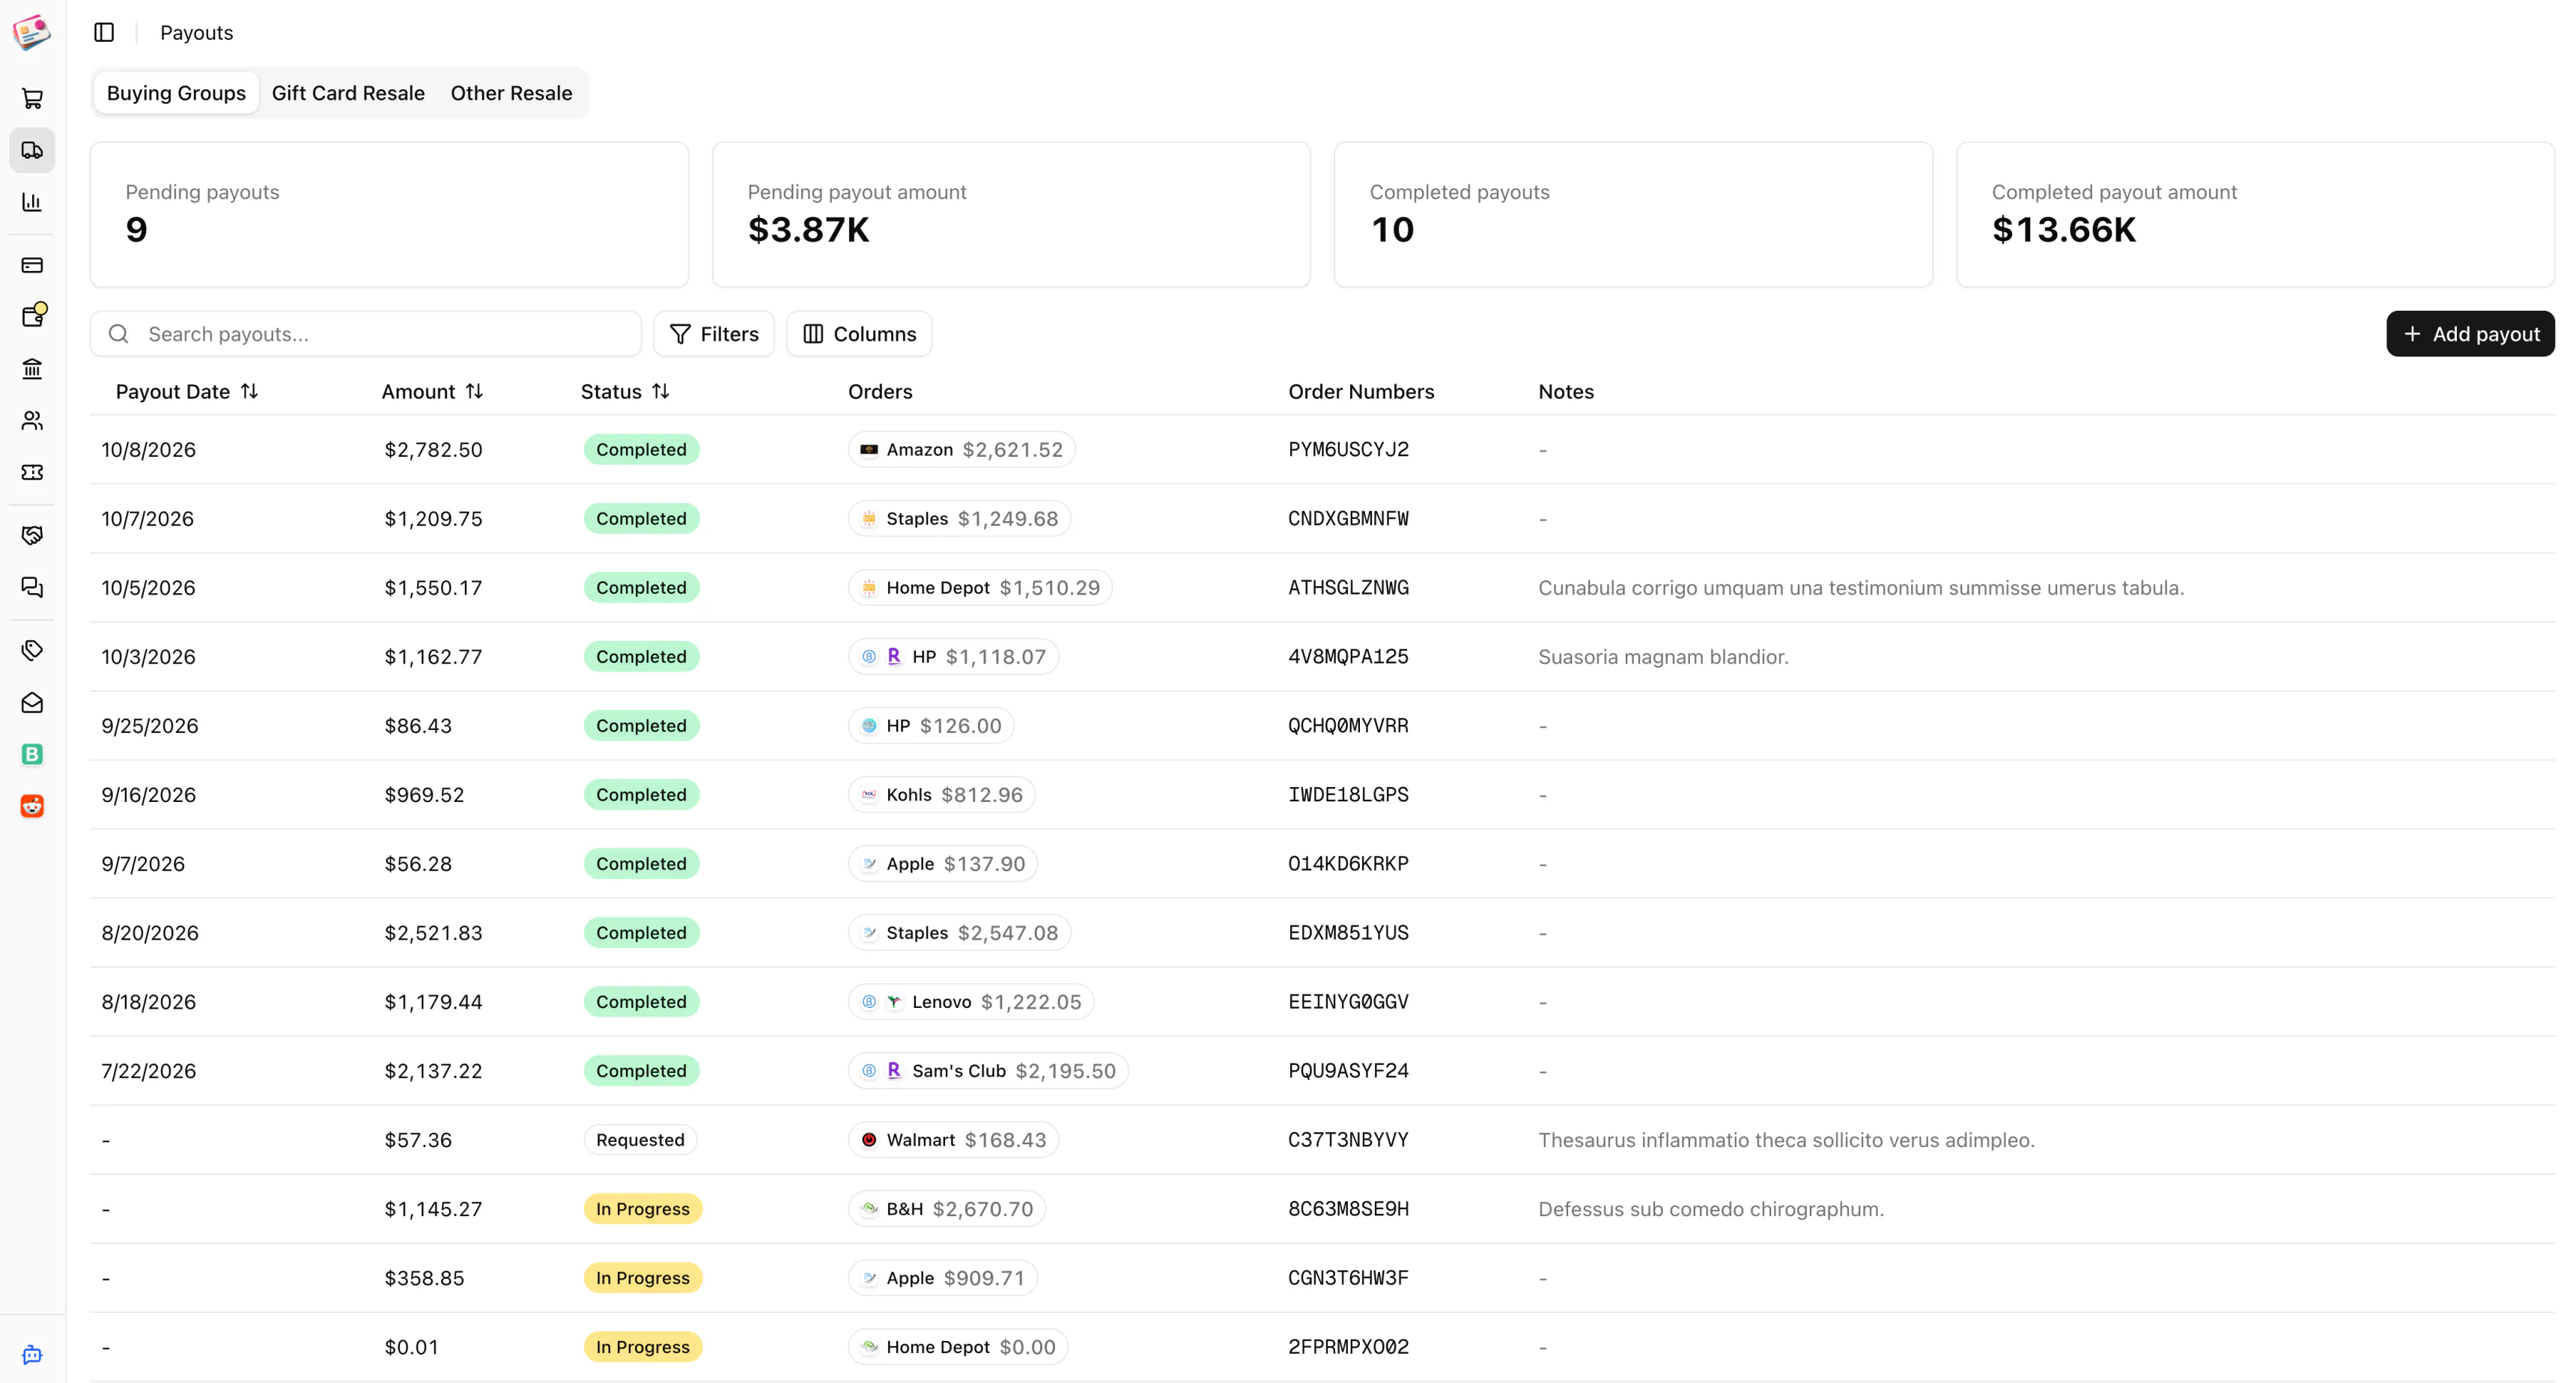Select order number 4V8MQPA125
Screen dimensions: 2576x1383
(x=1348, y=657)
